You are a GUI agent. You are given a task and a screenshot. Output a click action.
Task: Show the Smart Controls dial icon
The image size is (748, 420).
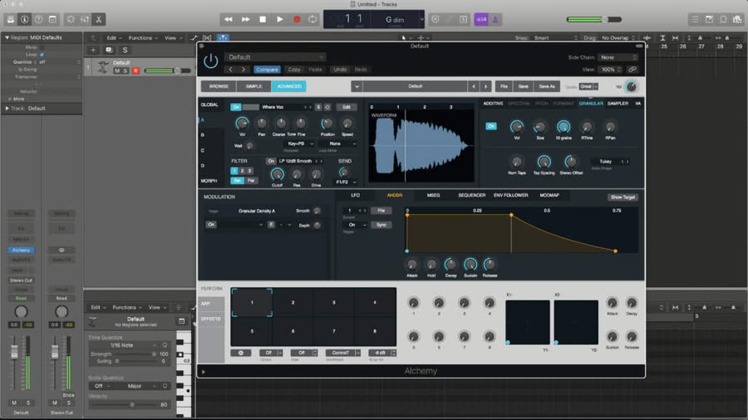pyautogui.click(x=70, y=20)
